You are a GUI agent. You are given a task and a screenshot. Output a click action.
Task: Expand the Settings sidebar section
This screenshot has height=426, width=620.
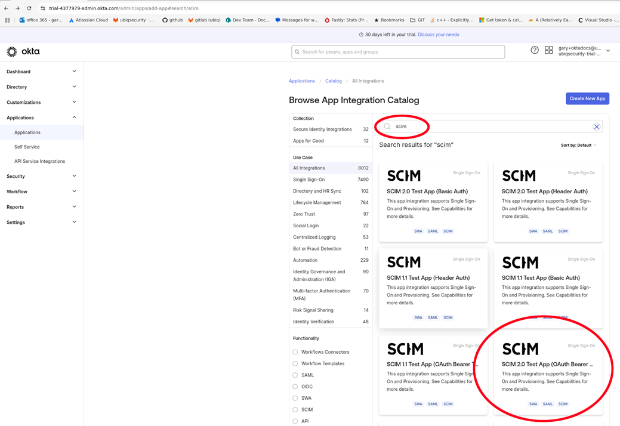[42, 223]
